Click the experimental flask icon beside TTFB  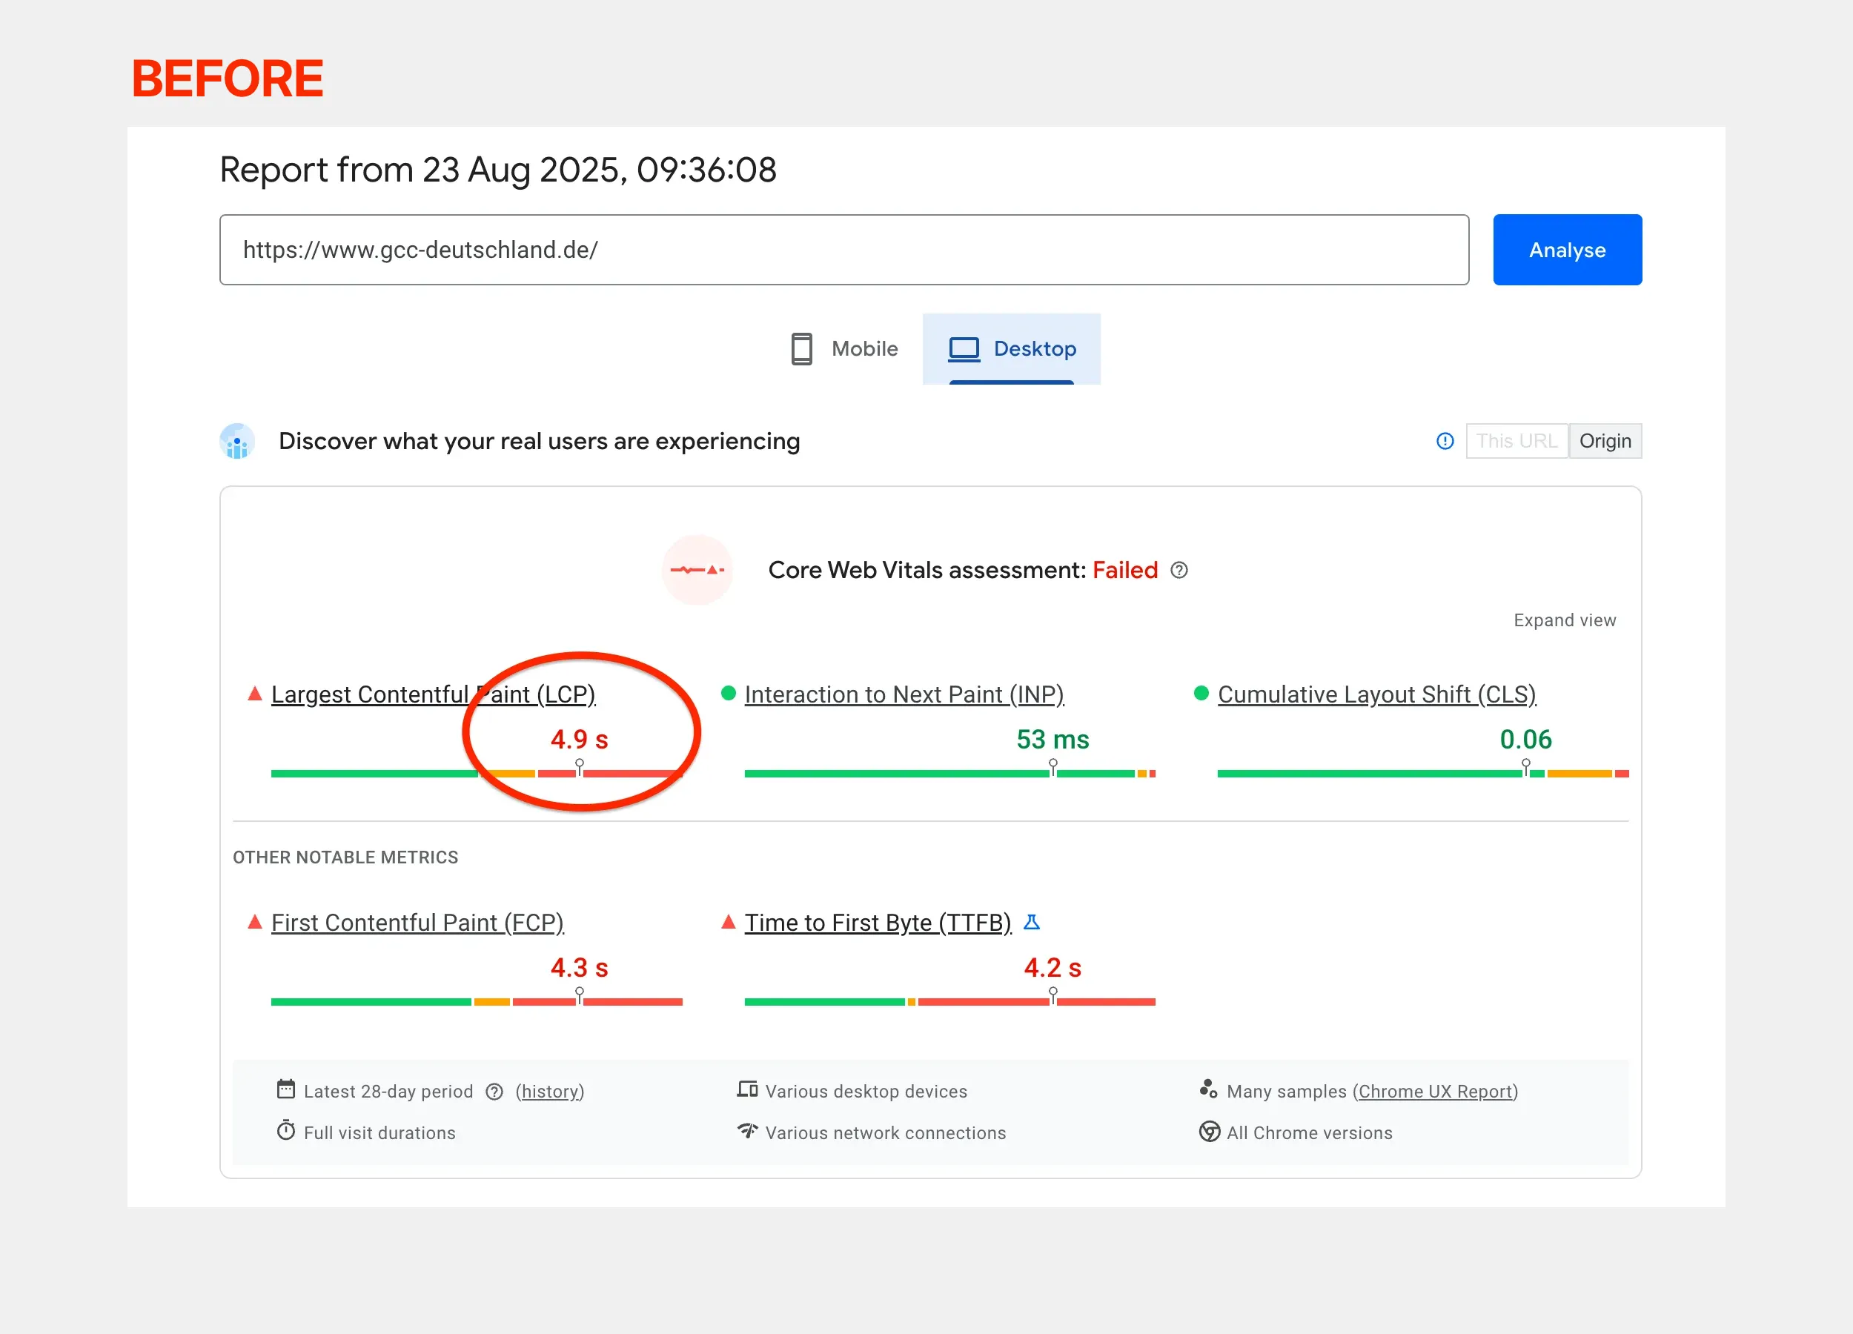[1032, 922]
